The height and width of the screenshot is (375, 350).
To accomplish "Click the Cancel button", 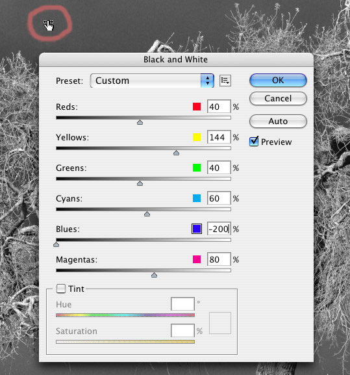I will [x=278, y=99].
